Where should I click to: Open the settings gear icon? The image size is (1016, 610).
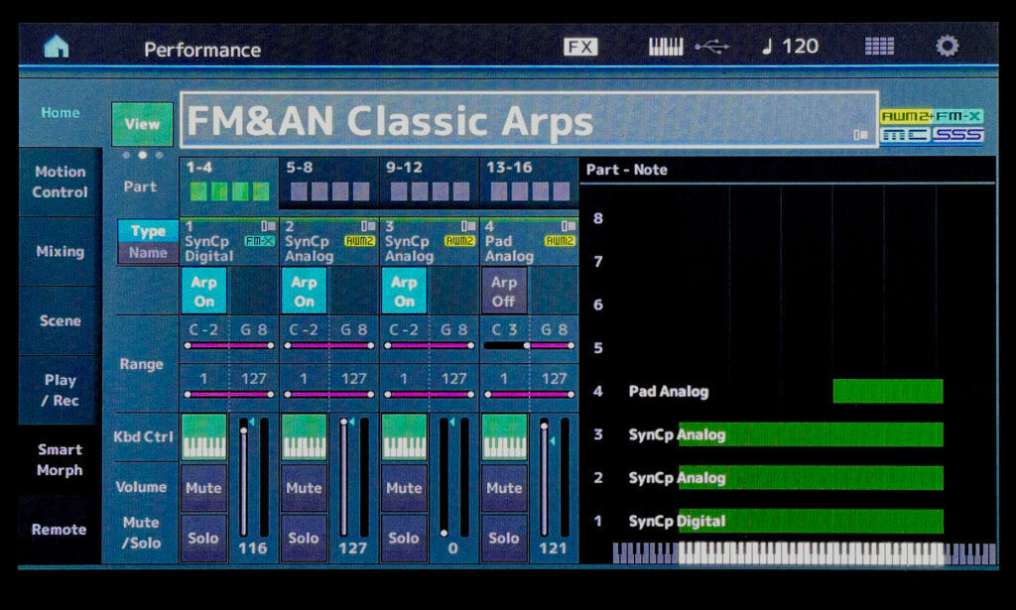coord(947,46)
